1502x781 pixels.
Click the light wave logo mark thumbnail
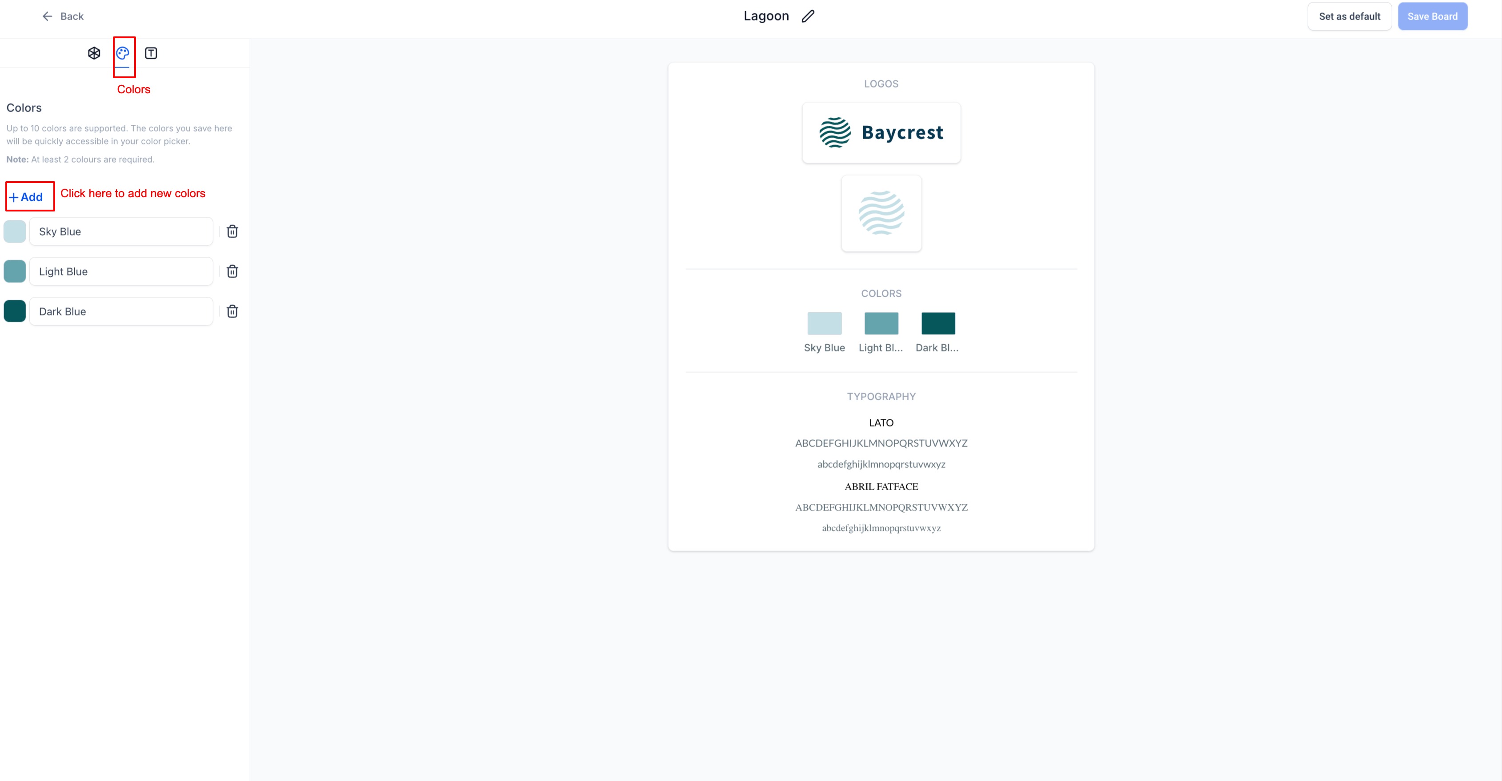(881, 213)
